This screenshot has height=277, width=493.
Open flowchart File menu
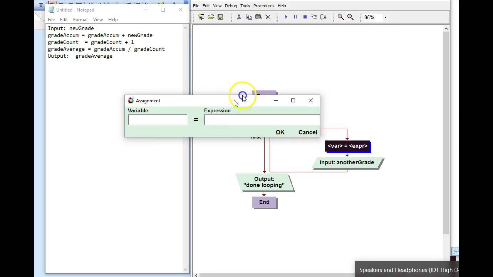point(196,6)
